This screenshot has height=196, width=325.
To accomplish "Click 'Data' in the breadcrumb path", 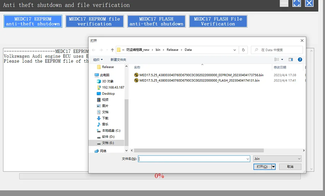I will pos(188,50).
